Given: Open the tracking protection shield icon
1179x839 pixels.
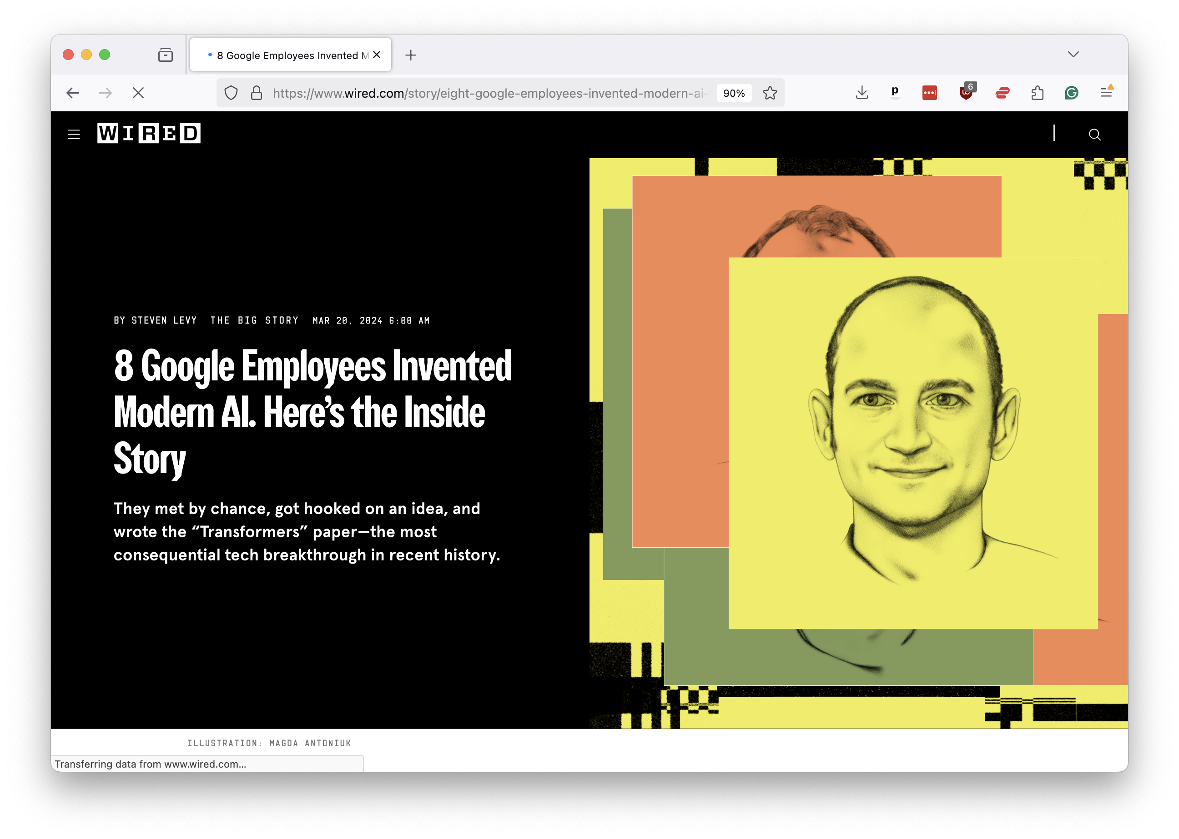Looking at the screenshot, I should (231, 93).
